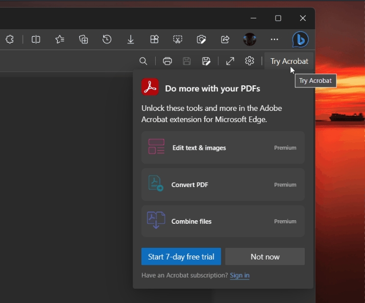Select the Combine files option

tap(223, 221)
